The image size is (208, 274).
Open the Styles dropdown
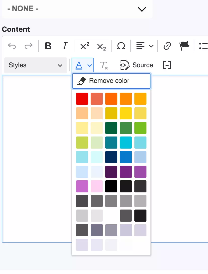pyautogui.click(x=35, y=65)
